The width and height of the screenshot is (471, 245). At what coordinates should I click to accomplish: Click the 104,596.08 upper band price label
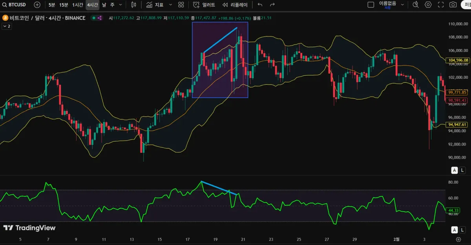458,60
